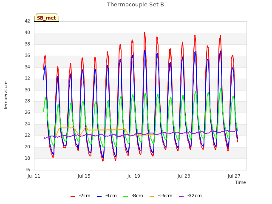272x204 pixels.
Task: Click the orange -16cm legend swatch
Action: (152, 196)
